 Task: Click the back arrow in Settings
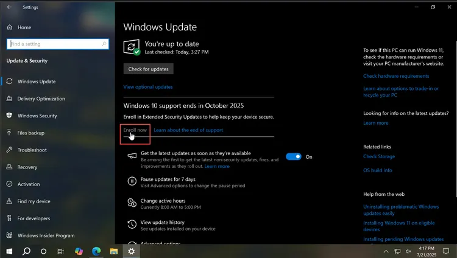tap(9, 7)
